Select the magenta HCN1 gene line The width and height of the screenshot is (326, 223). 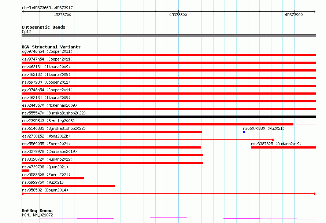point(168,219)
